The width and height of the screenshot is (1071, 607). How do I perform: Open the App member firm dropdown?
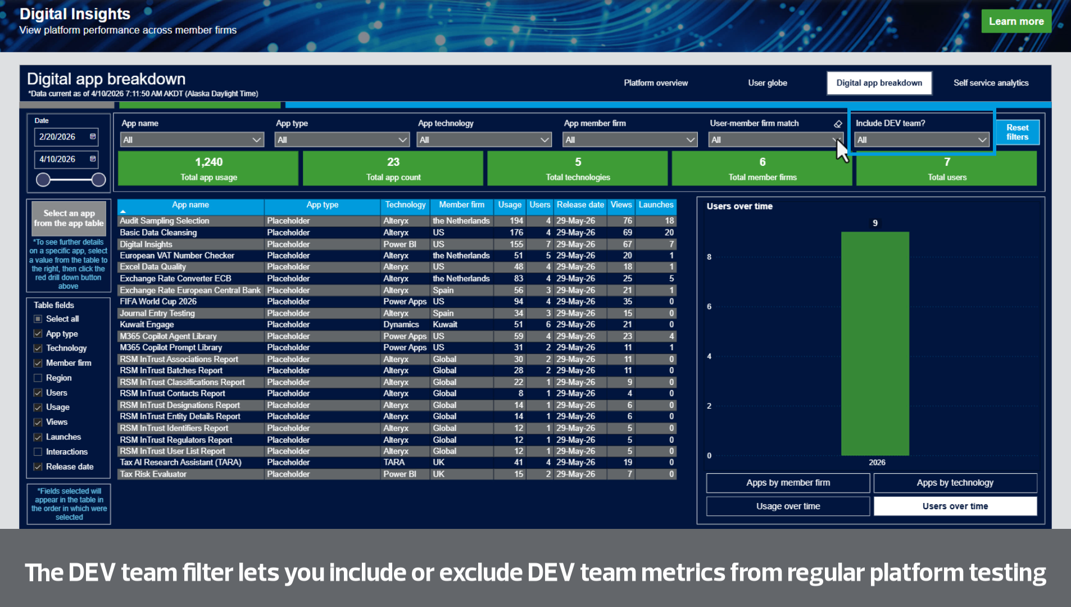pyautogui.click(x=630, y=140)
